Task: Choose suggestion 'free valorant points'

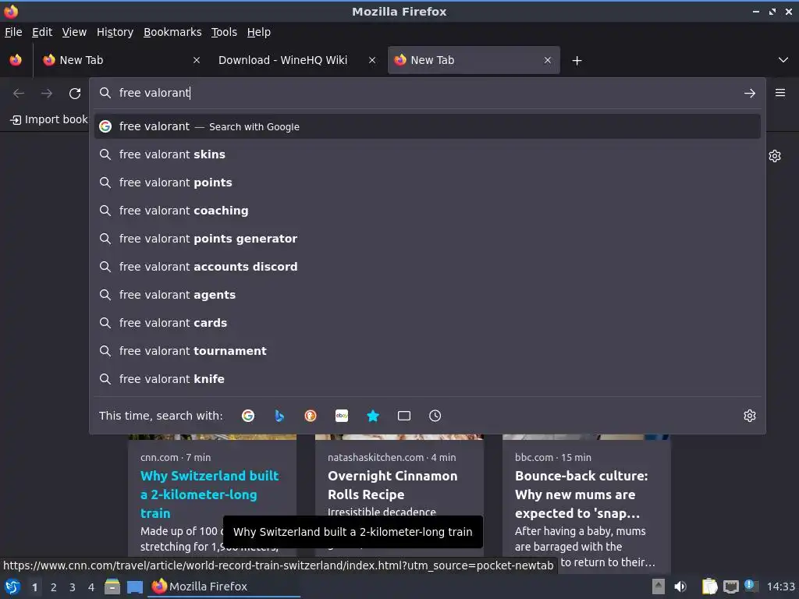Action: click(x=427, y=183)
